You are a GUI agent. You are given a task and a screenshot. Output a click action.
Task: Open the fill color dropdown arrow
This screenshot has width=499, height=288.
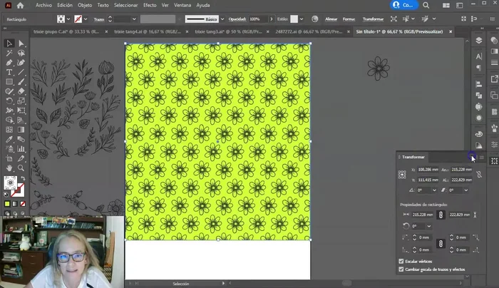[68, 19]
